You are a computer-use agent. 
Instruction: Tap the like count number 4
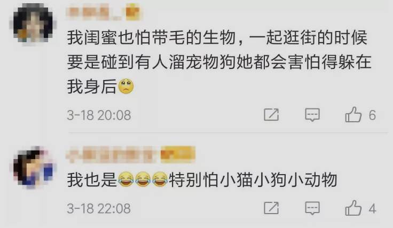[372, 208]
